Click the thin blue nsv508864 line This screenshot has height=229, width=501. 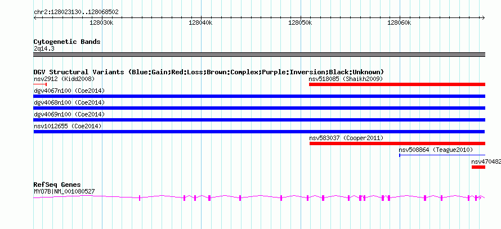(x=442, y=155)
